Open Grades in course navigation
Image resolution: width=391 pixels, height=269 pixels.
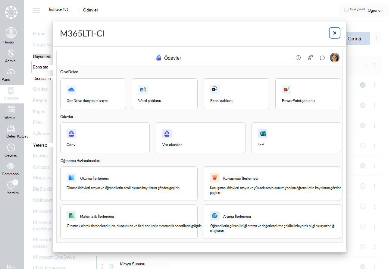click(x=40, y=89)
